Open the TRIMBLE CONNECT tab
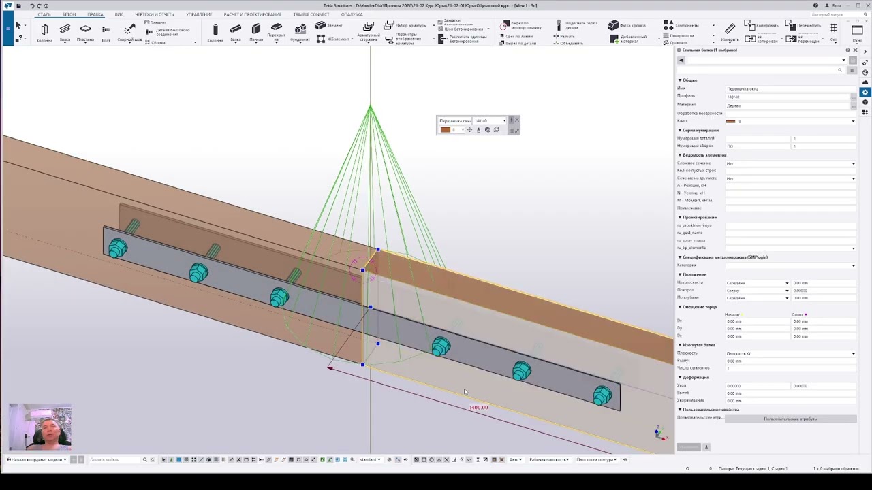 311,14
